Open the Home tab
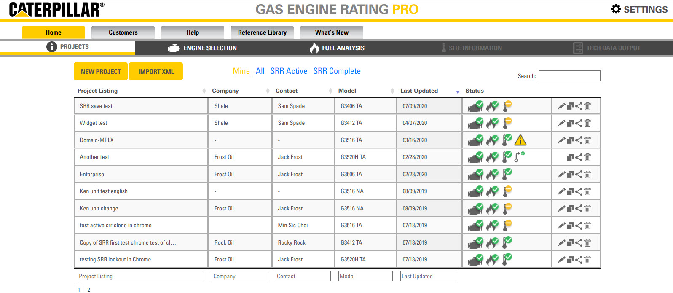The width and height of the screenshot is (673, 293). coord(54,32)
